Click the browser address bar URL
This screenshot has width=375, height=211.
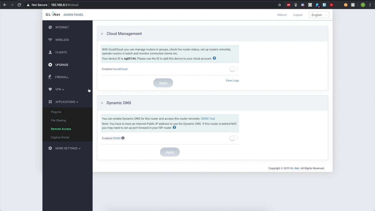(65, 5)
